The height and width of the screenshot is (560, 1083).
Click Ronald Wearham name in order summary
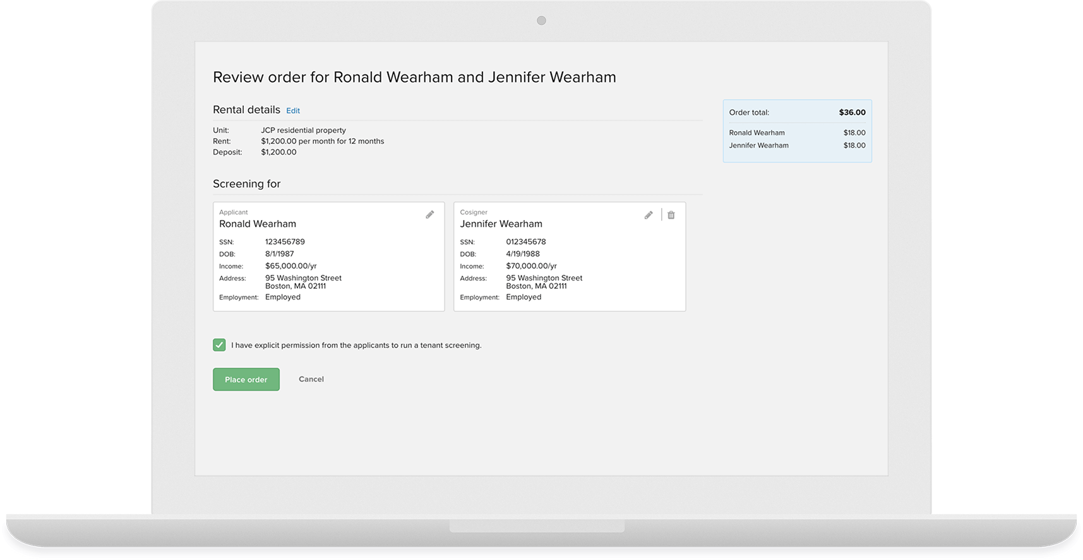point(757,132)
